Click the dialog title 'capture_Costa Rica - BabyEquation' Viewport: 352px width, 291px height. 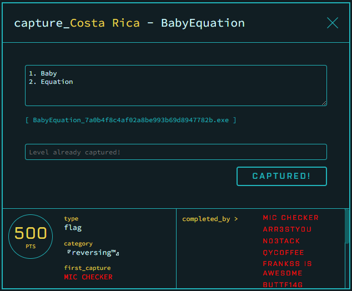click(x=129, y=23)
